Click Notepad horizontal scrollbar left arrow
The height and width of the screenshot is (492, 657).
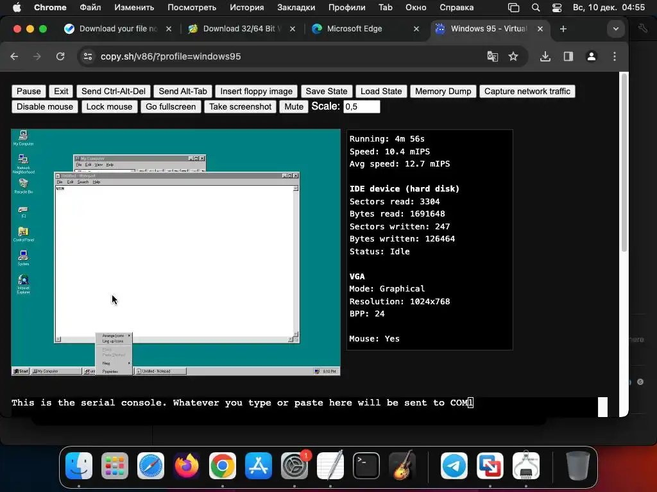coord(58,340)
